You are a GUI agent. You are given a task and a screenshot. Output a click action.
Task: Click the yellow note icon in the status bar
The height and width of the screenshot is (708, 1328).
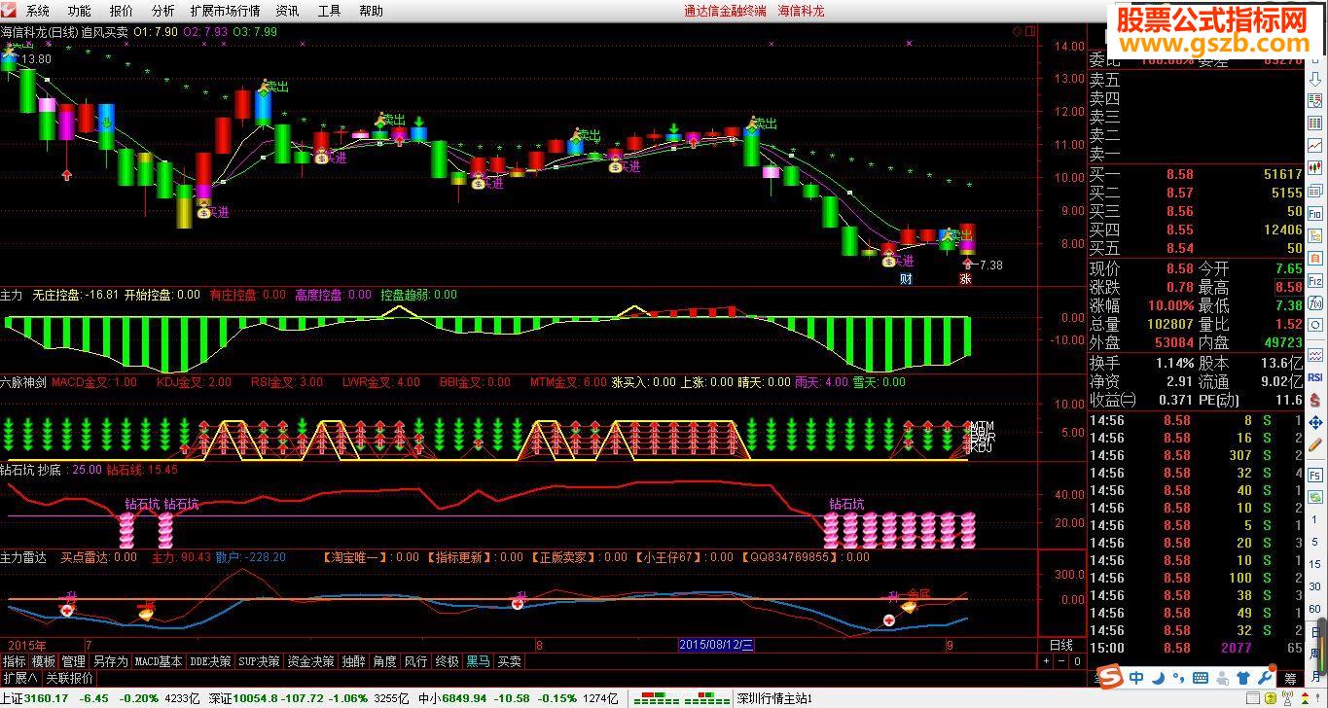coord(1271,698)
